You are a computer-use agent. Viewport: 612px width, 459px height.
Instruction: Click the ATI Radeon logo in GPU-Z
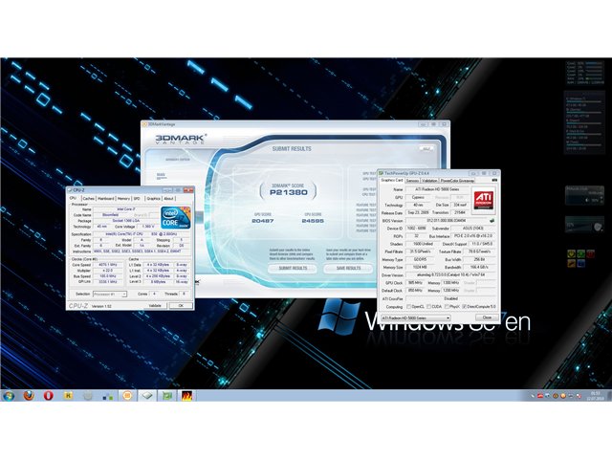point(484,200)
